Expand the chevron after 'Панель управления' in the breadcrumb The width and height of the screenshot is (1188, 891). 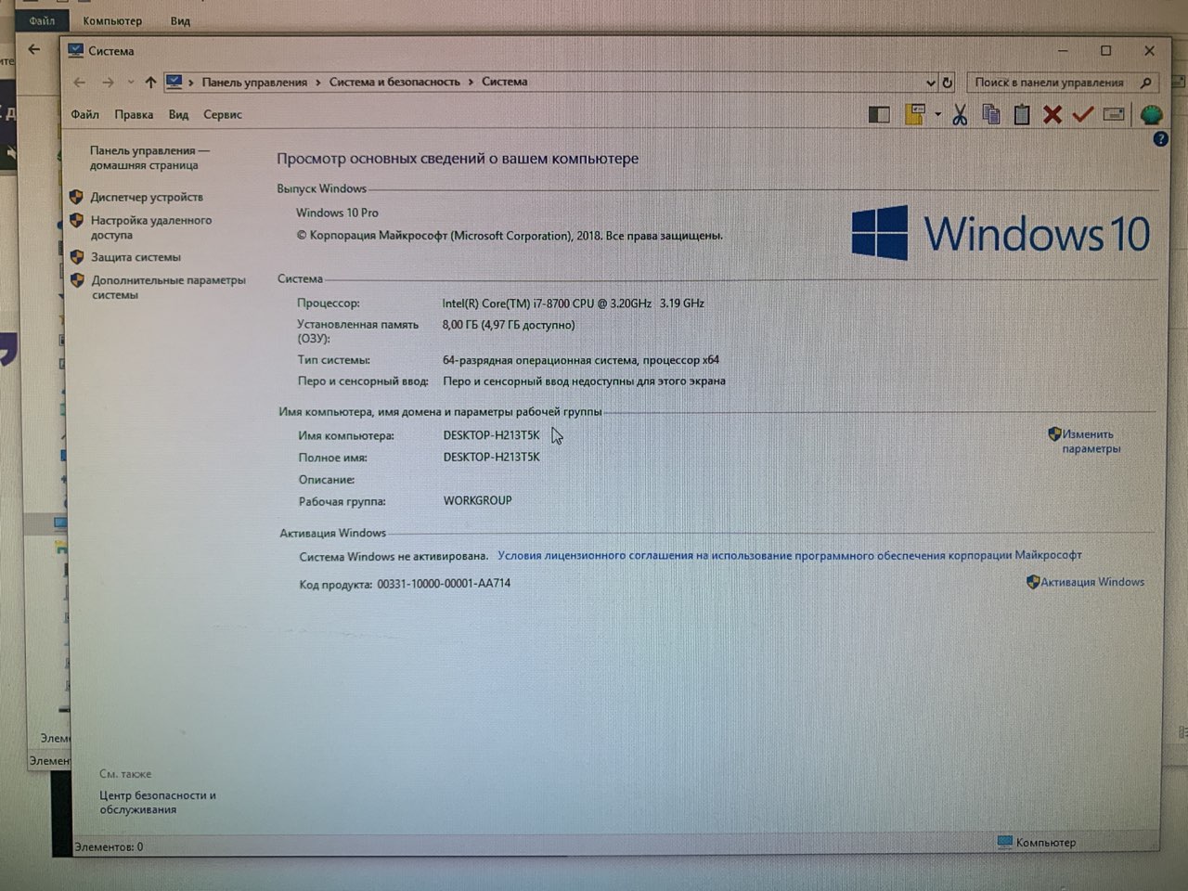tap(318, 83)
